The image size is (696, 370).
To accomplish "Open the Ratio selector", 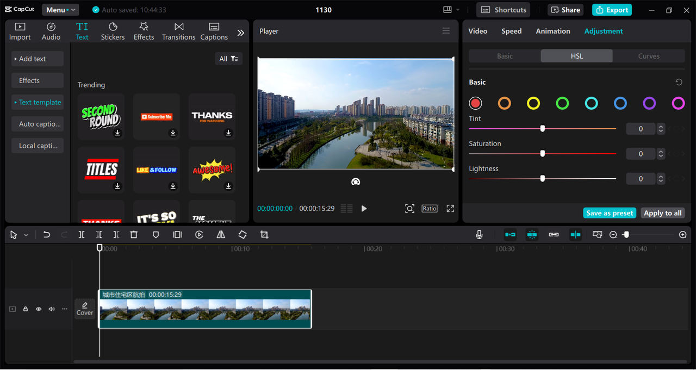I will [429, 209].
